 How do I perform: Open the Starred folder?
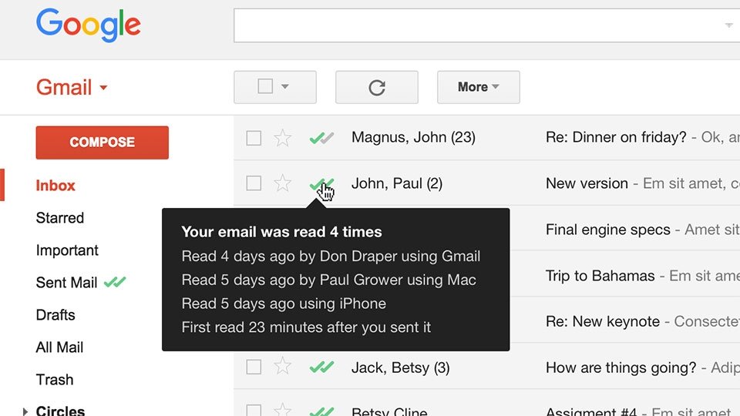(x=60, y=218)
